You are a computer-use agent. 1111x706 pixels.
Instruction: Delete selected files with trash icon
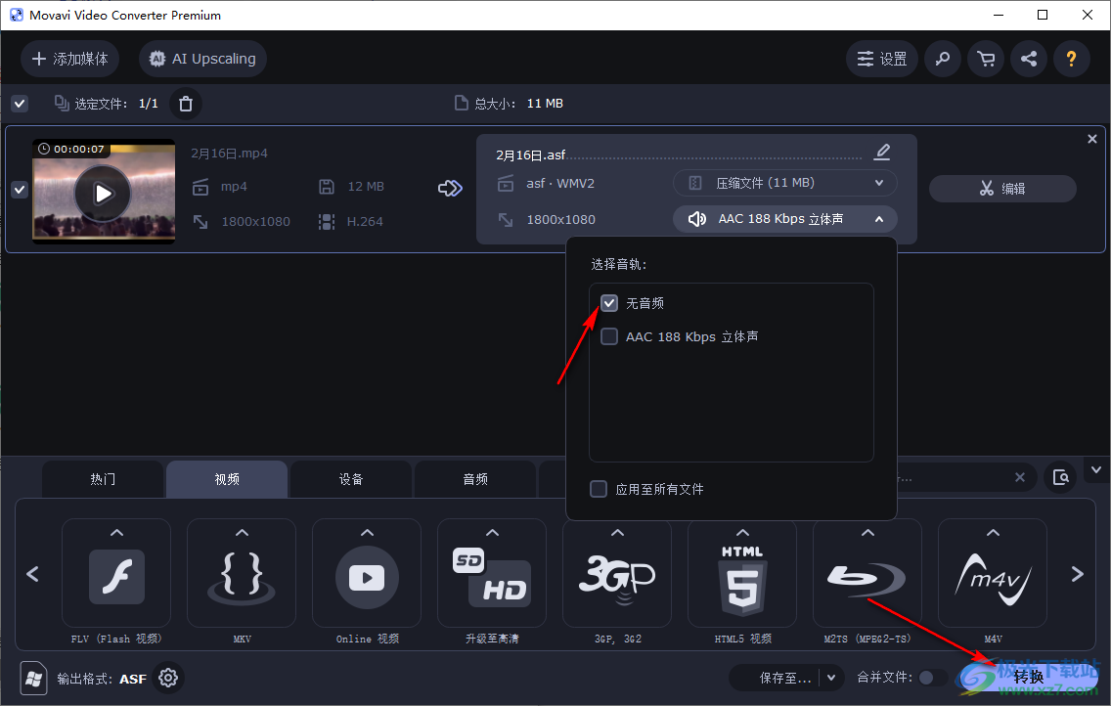click(x=186, y=103)
